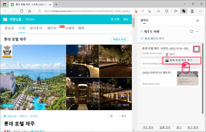The height and width of the screenshot is (132, 206).
Task: Refresh the 제주도 여행 collection
Action: [192, 32]
